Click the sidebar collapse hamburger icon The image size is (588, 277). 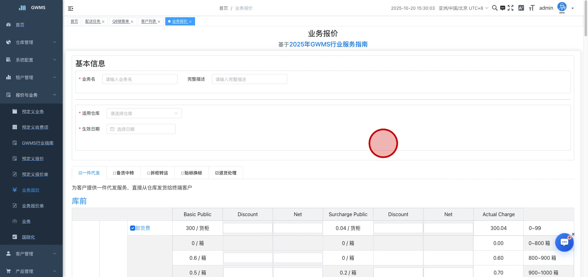tap(71, 8)
